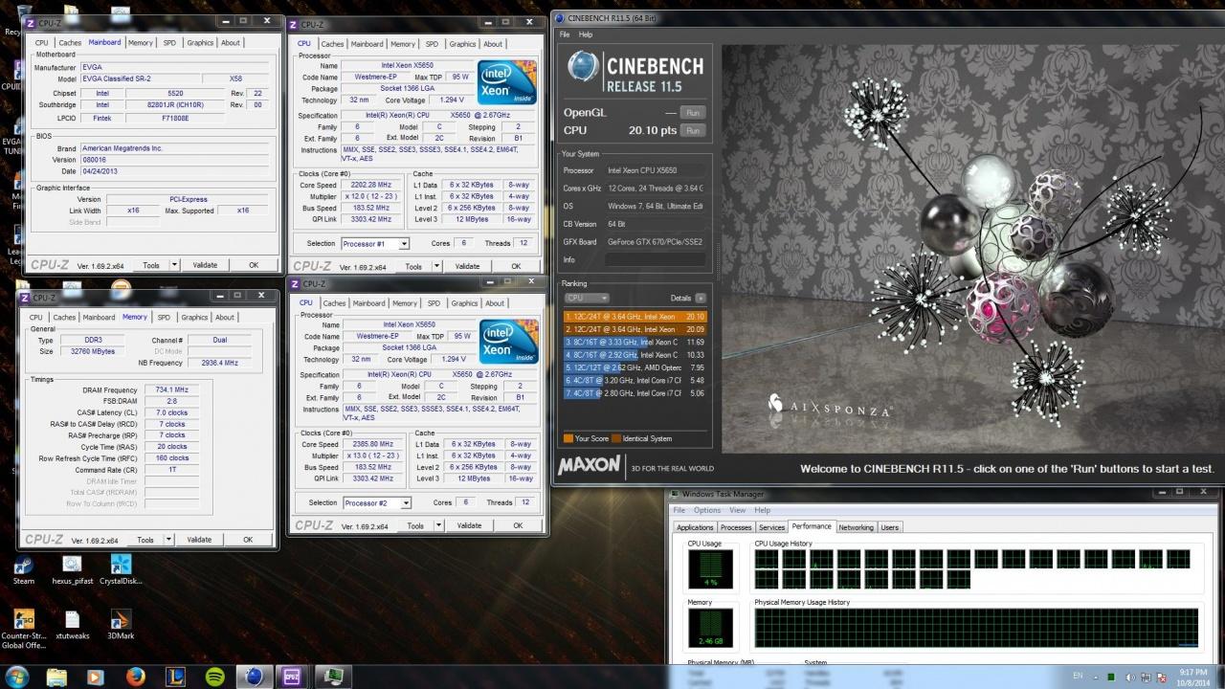1225x689 pixels.
Task: Switch to Cinebench via its taskbar icon
Action: [254, 677]
